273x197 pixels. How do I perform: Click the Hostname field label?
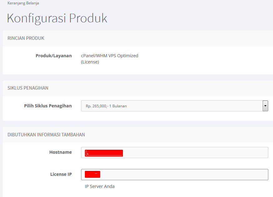point(61,152)
